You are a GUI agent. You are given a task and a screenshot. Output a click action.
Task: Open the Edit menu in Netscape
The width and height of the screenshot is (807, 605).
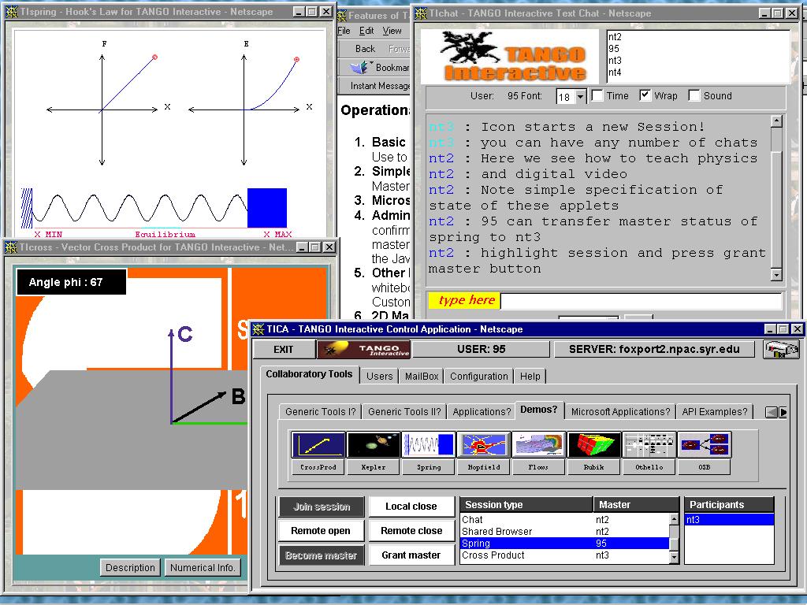coord(366,31)
